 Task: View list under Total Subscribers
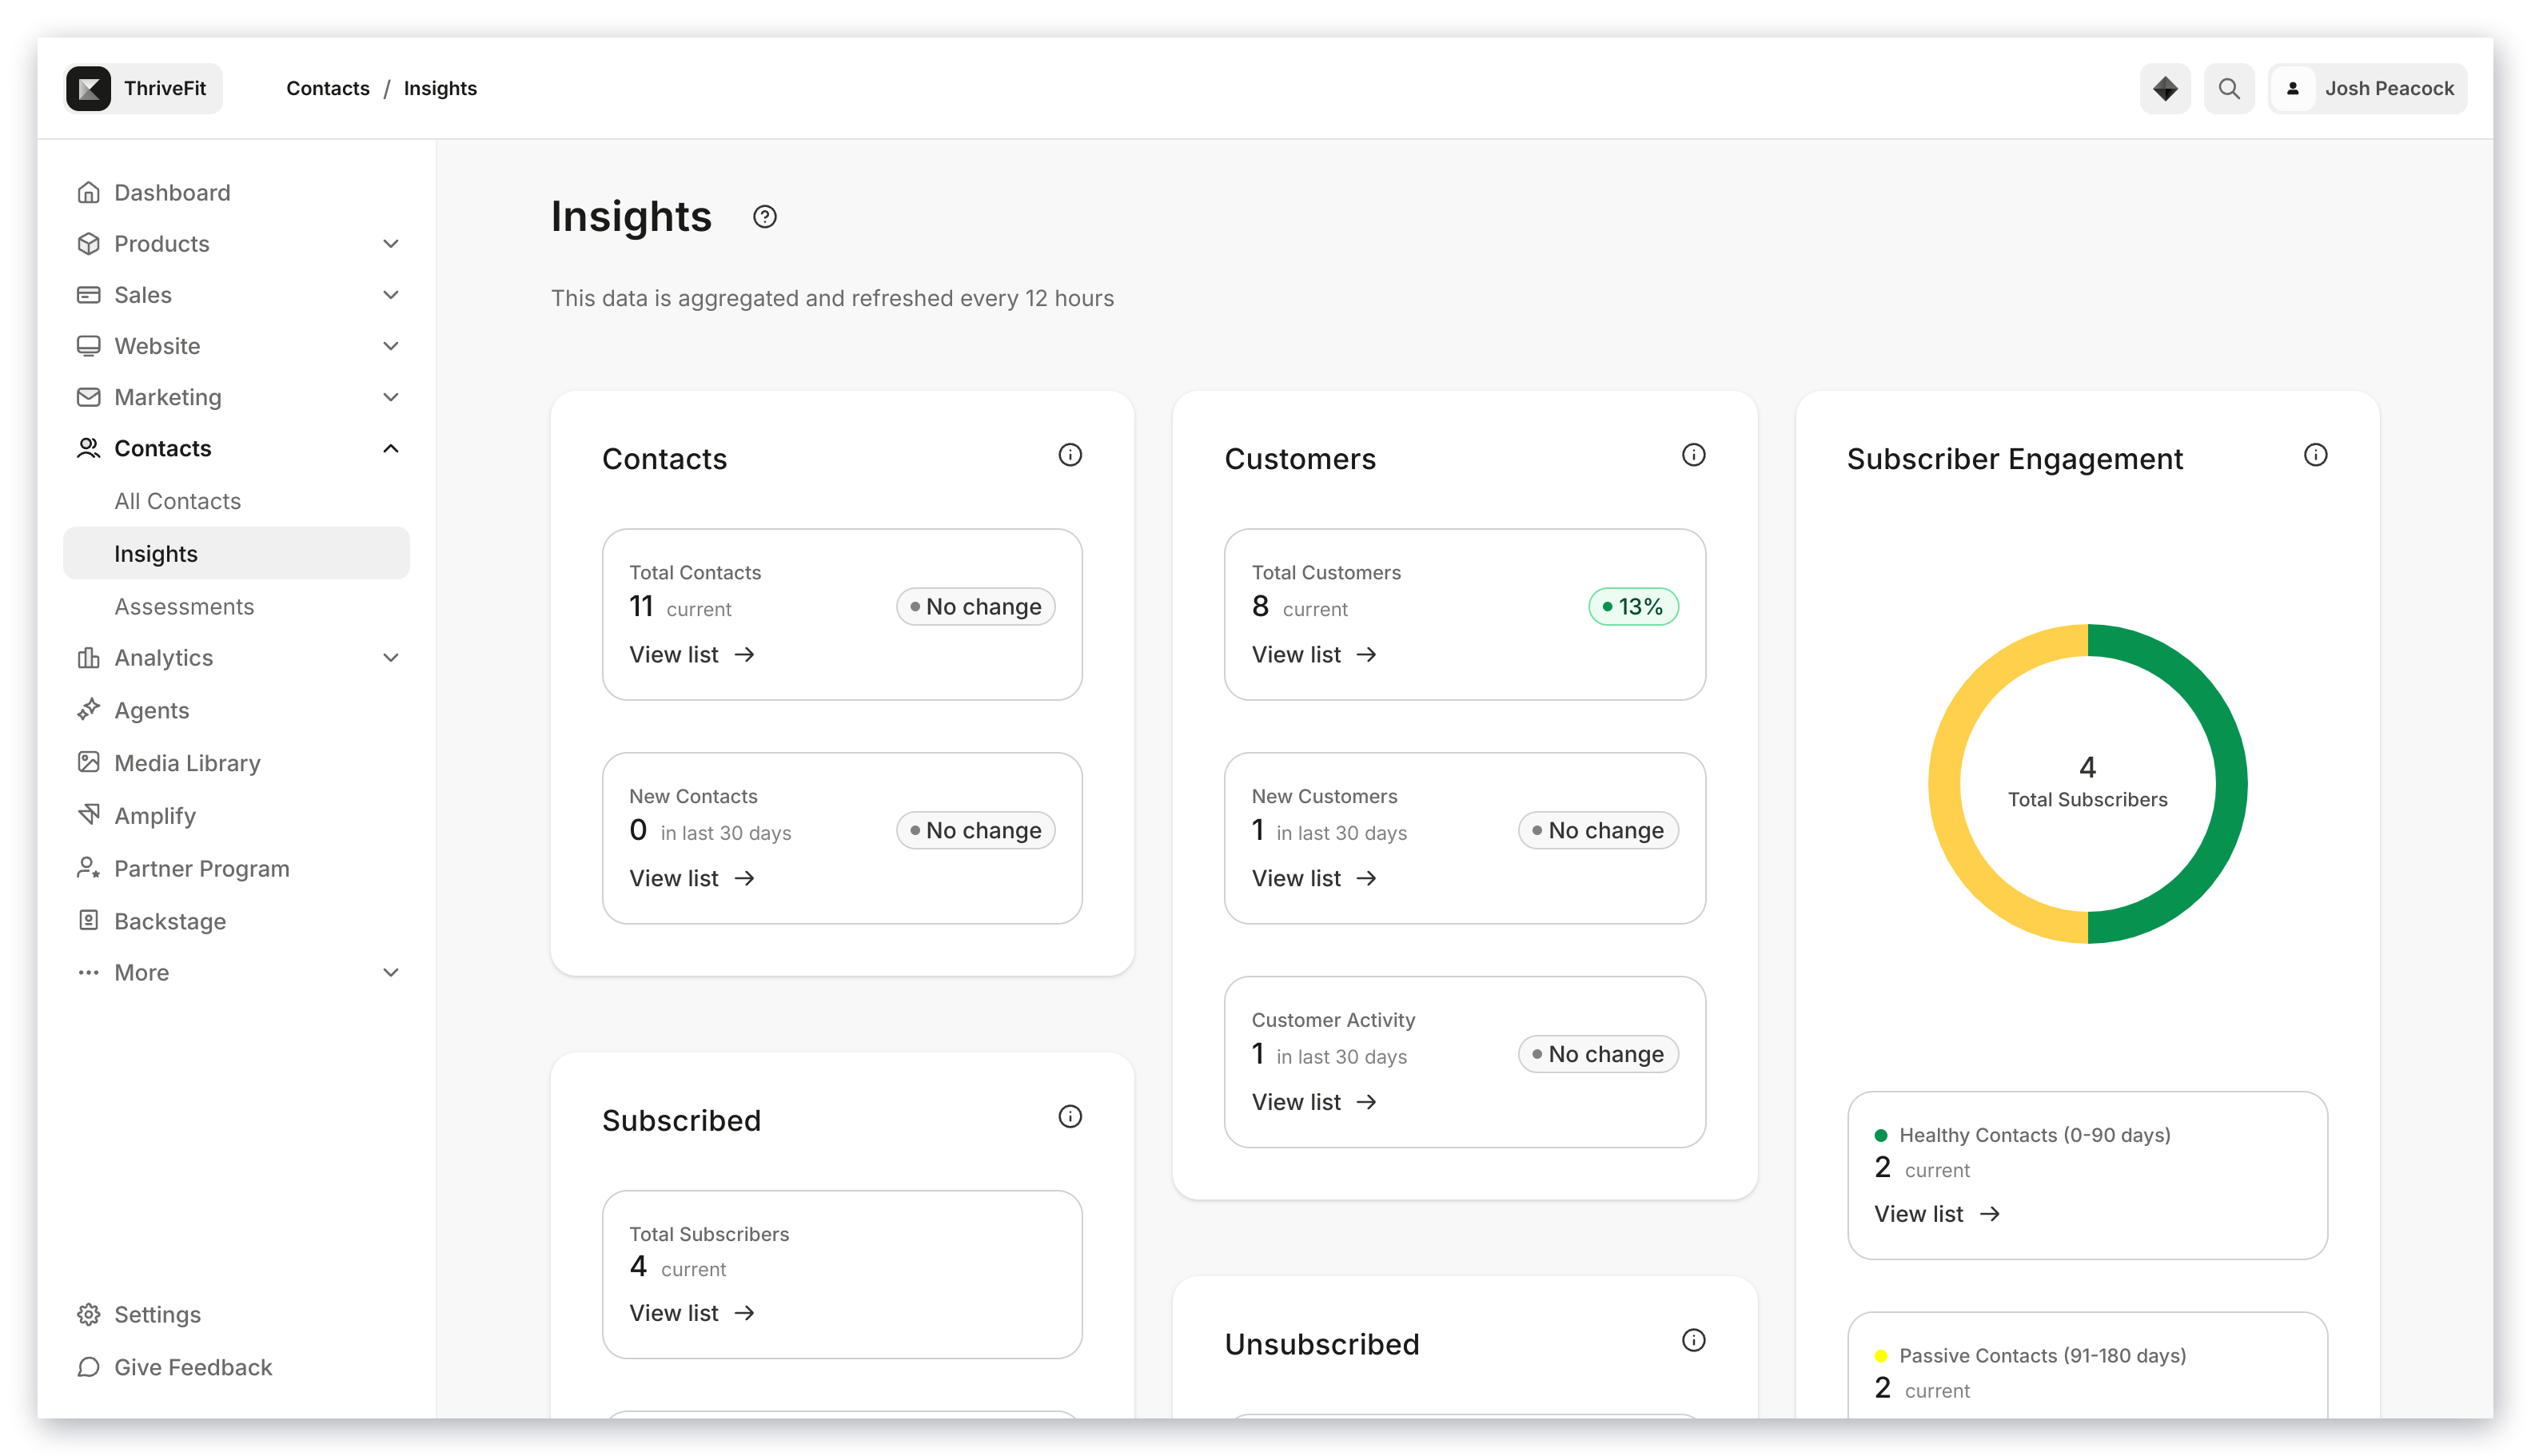tap(692, 1313)
